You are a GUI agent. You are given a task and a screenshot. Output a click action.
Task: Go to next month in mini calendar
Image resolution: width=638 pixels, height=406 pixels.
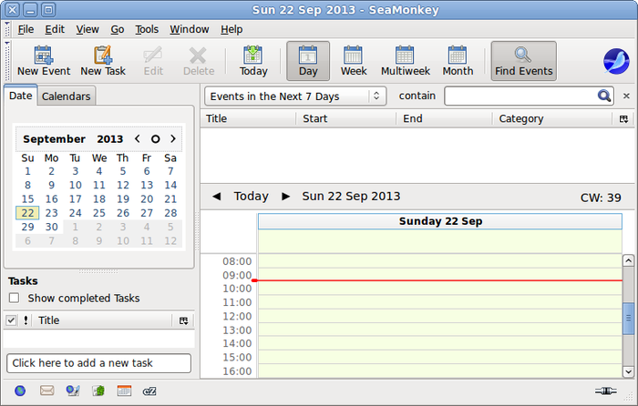pos(173,139)
